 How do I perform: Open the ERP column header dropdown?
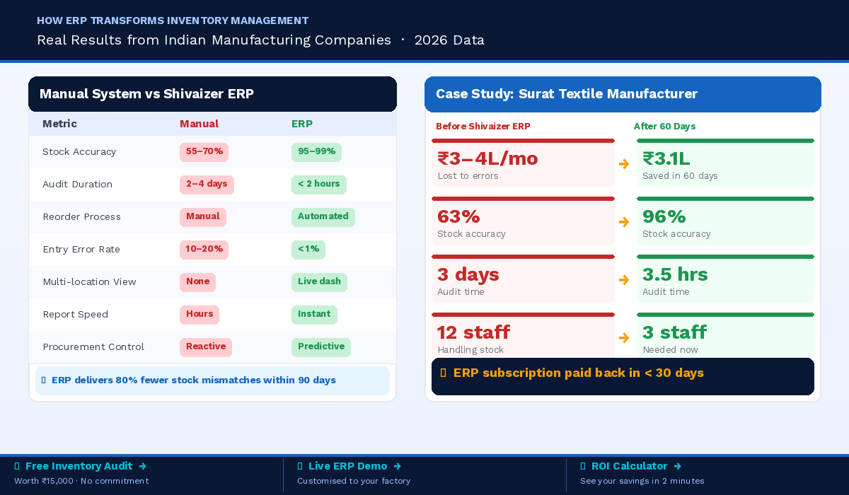302,124
